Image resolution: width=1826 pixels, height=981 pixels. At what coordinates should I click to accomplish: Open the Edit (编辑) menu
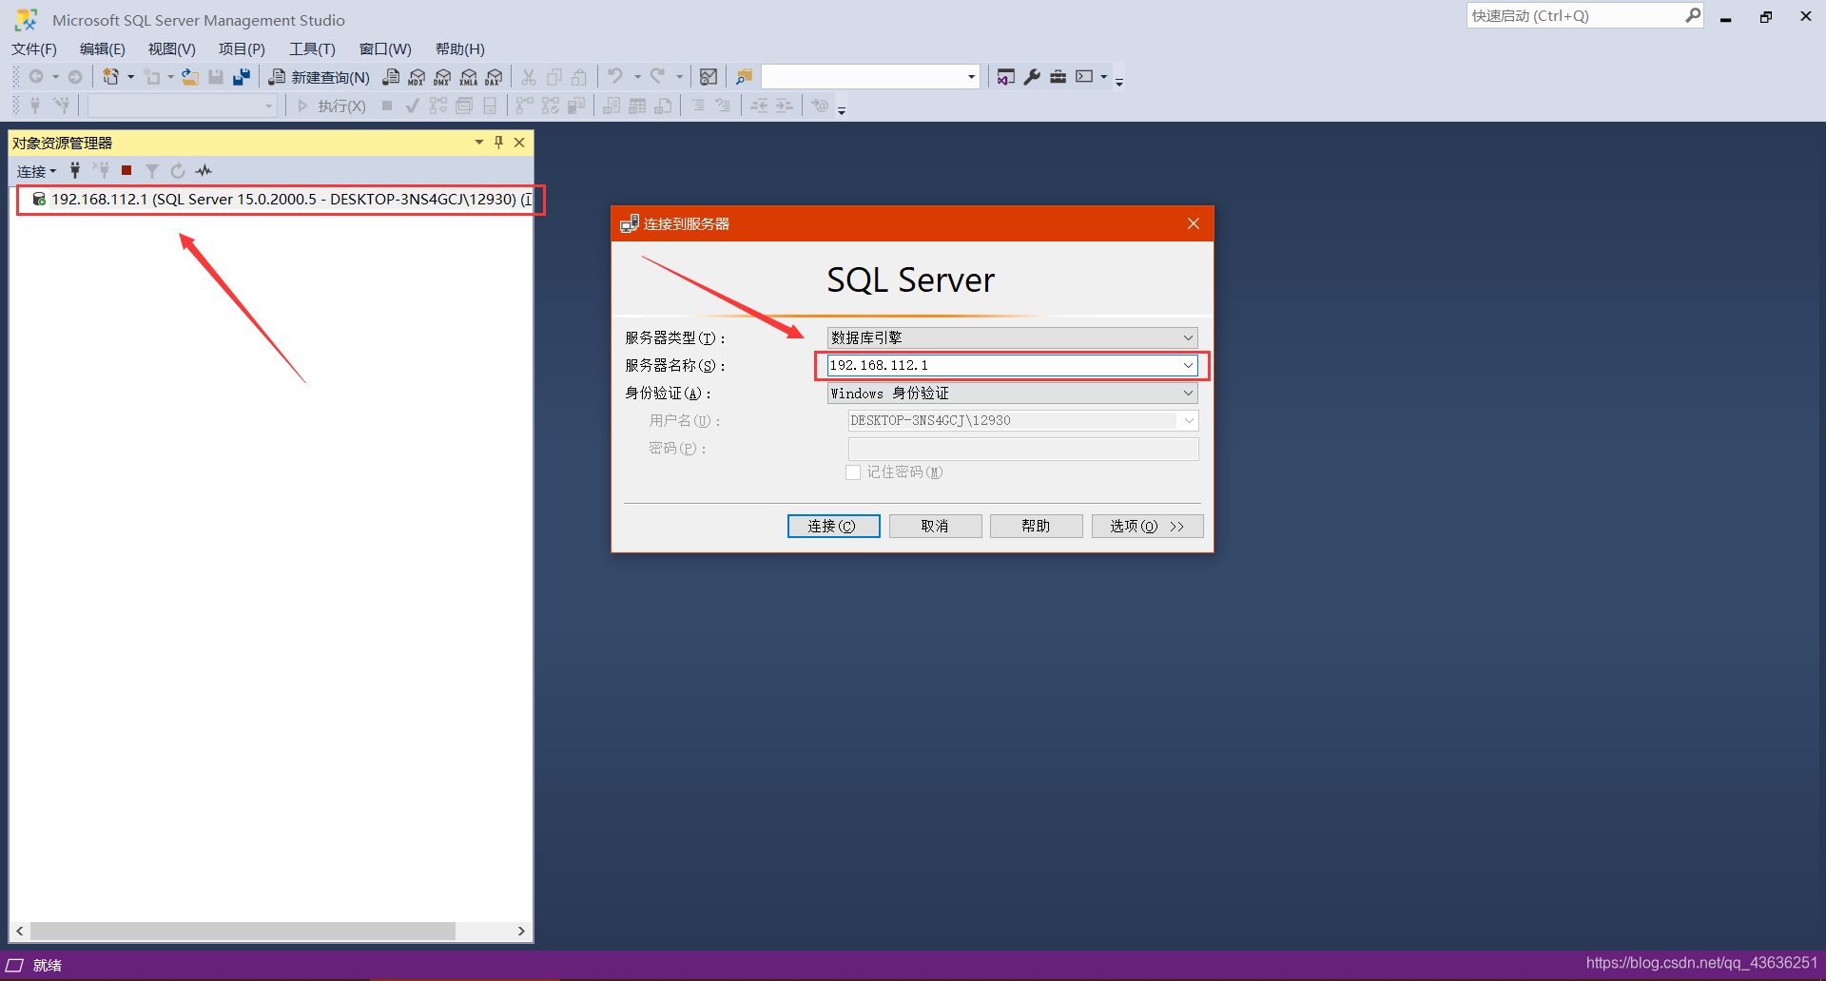[103, 49]
